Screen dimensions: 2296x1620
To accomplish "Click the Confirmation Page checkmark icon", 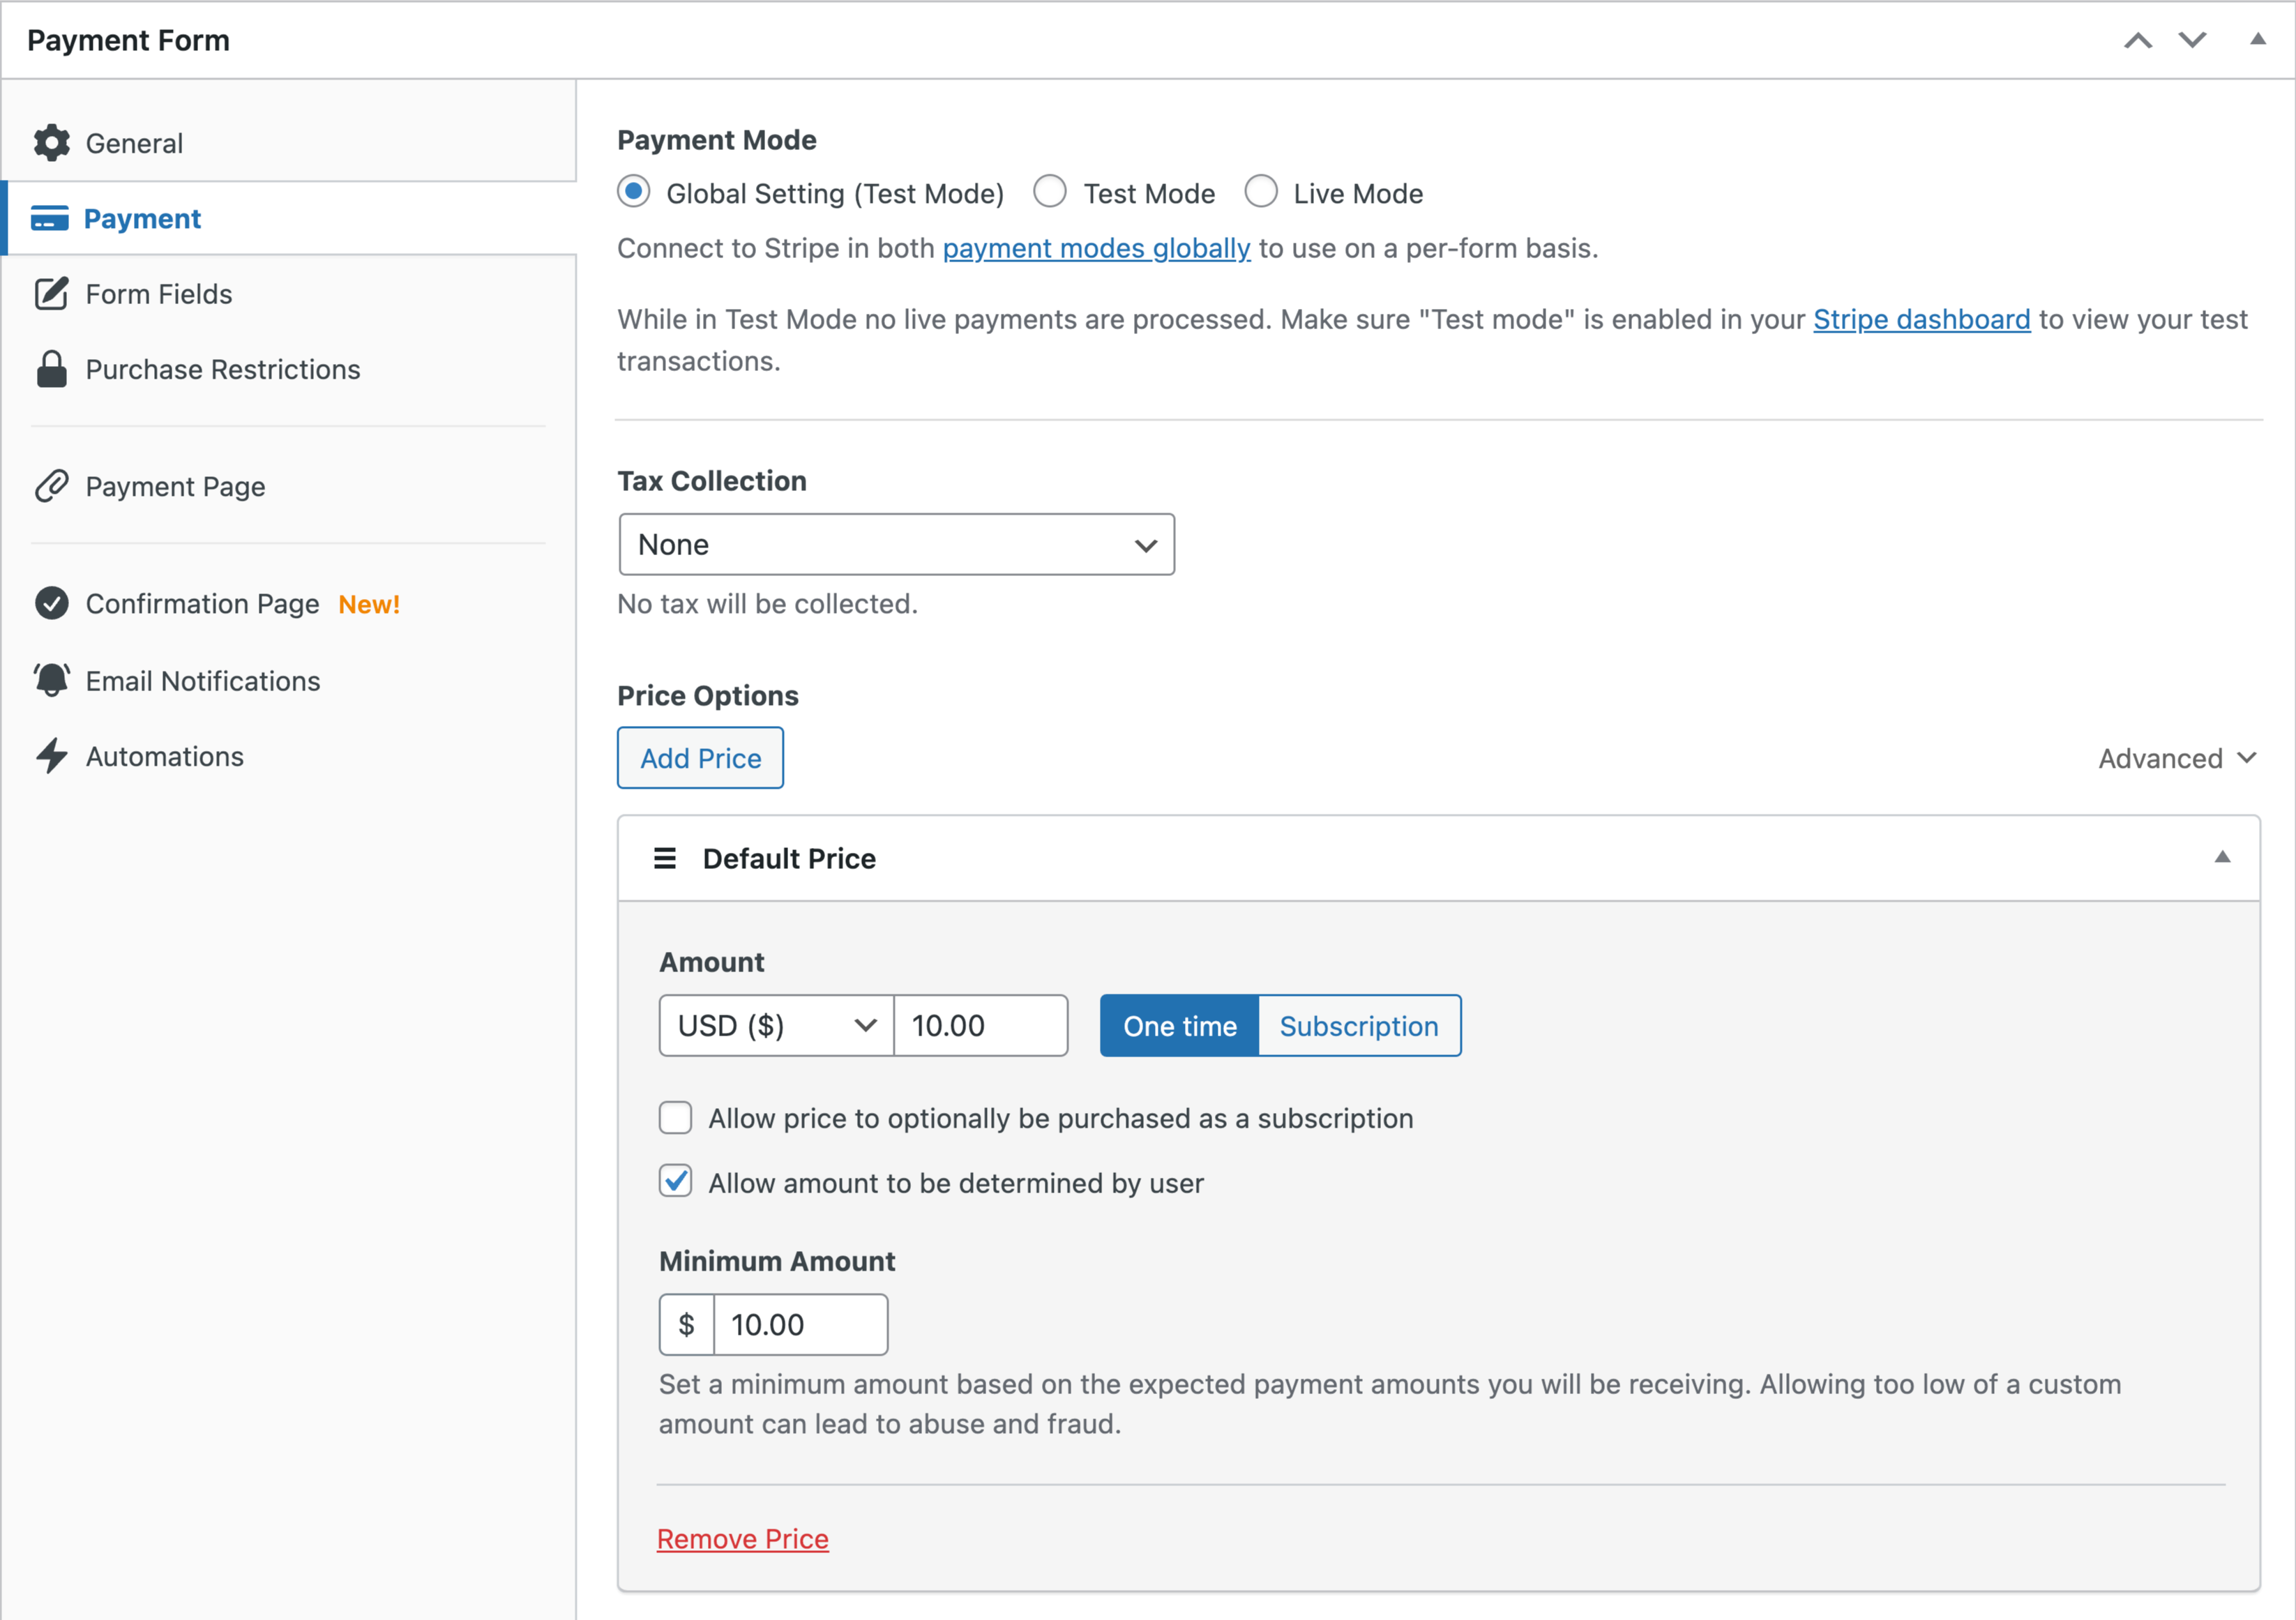I will 51,603.
